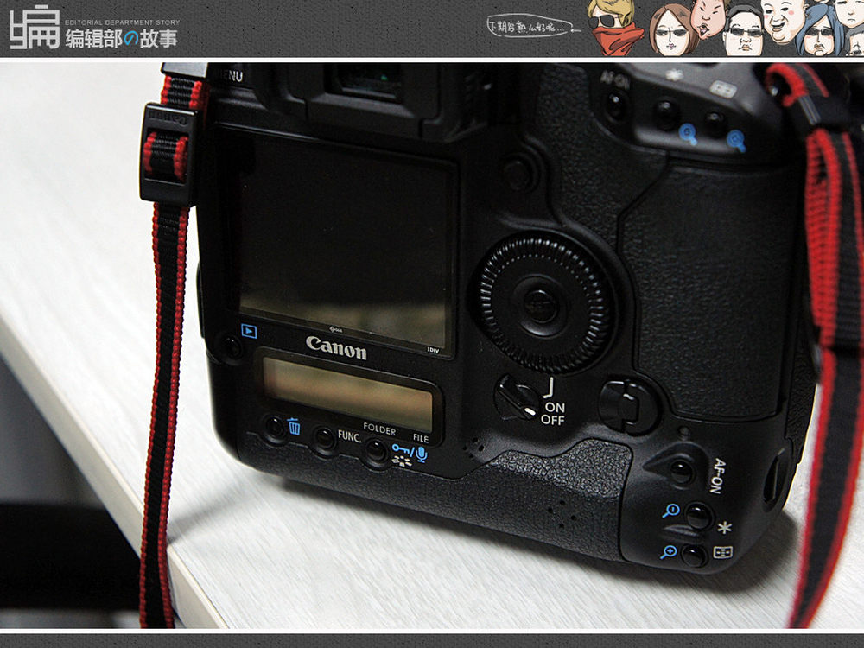Screen dimensions: 864x648
Task: Click the round button left of FUNC. label
Action: 324,439
